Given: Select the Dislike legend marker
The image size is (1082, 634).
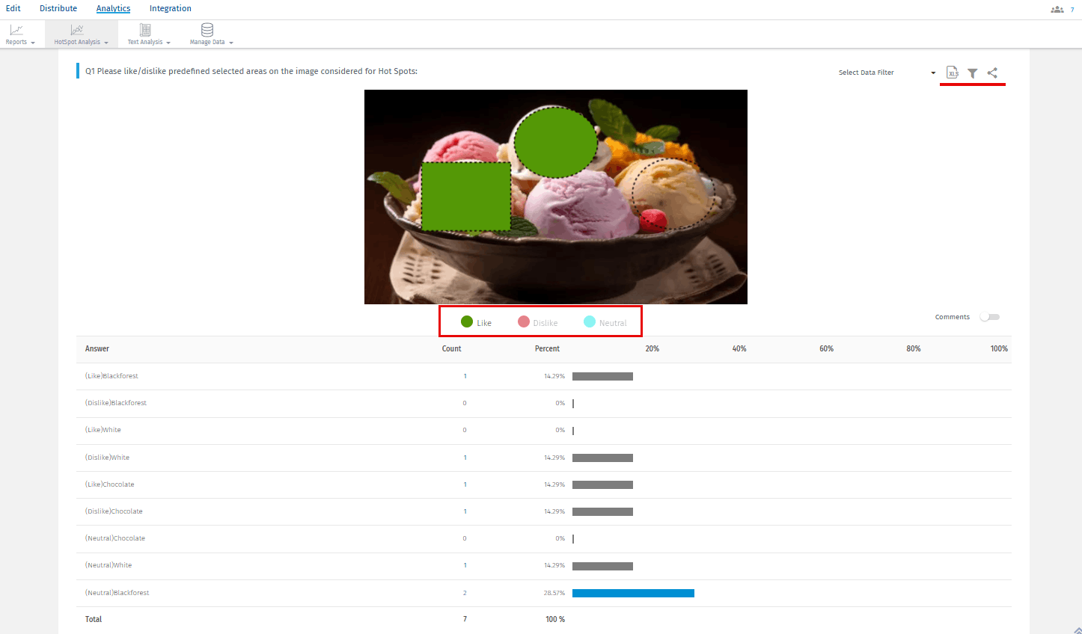Looking at the screenshot, I should pyautogui.click(x=524, y=321).
